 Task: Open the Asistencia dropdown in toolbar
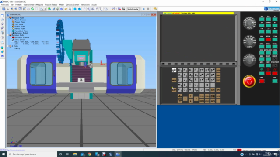[134, 9]
